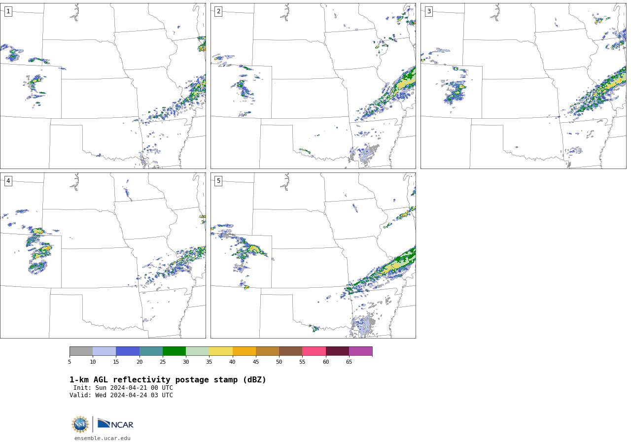Click the colorbar tick label 65

tap(349, 362)
